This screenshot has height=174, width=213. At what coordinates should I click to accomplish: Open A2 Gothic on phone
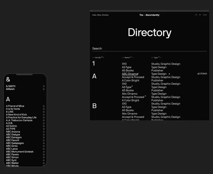(11, 126)
